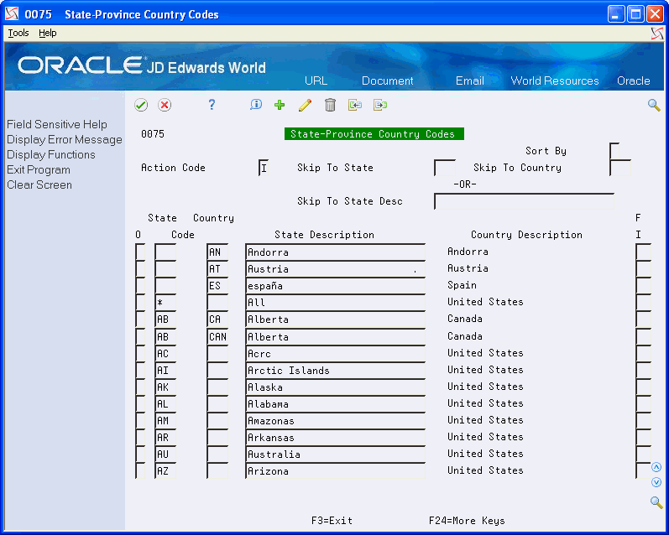Viewport: 669px width, 535px height.
Task: Click the Skip To State Desc field
Action: pos(524,201)
